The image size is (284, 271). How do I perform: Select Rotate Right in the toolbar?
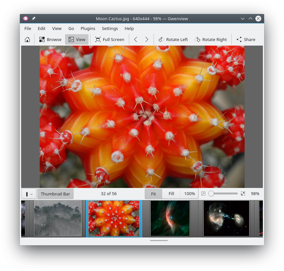point(211,39)
